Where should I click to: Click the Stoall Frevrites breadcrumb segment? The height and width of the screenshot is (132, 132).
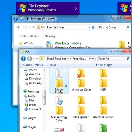56,59
